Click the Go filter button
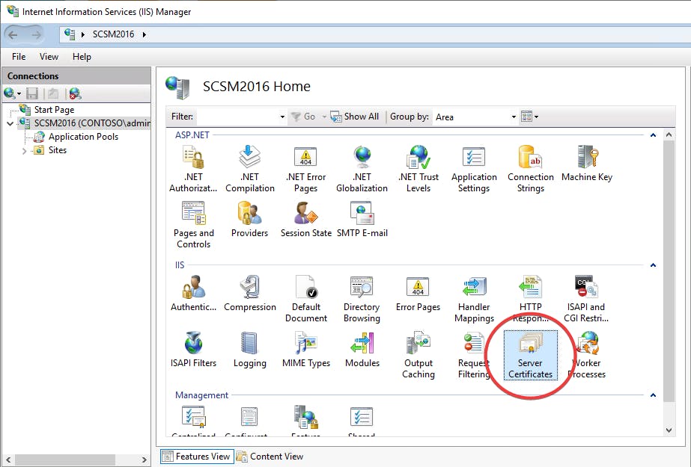The image size is (691, 467). coord(303,117)
